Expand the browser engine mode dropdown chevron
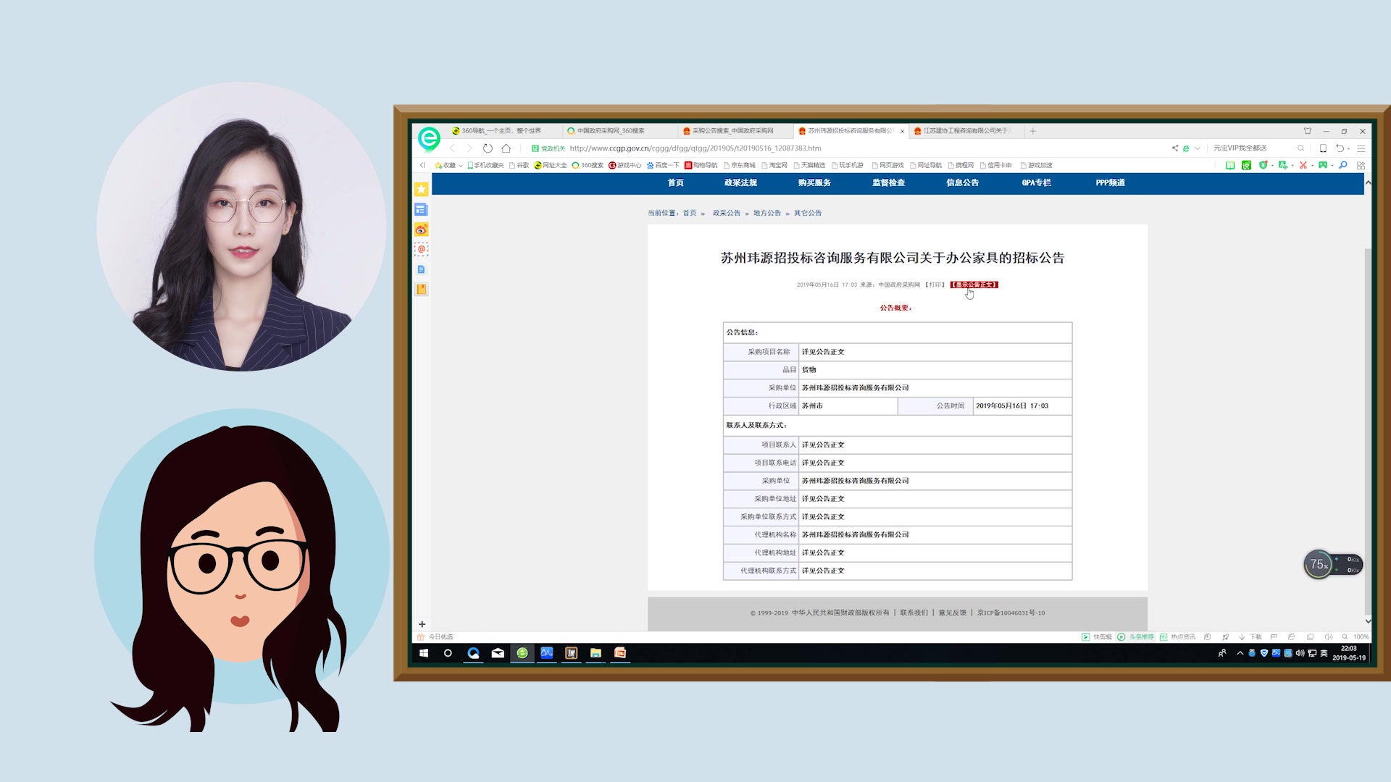The image size is (1391, 782). tap(1198, 148)
